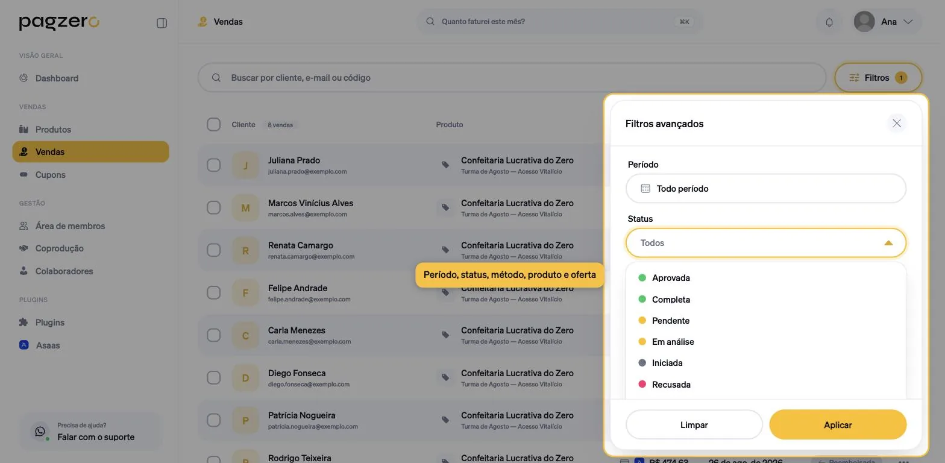Collapse the Status dropdown arrow
Screen dimensions: 945x463
(888, 243)
